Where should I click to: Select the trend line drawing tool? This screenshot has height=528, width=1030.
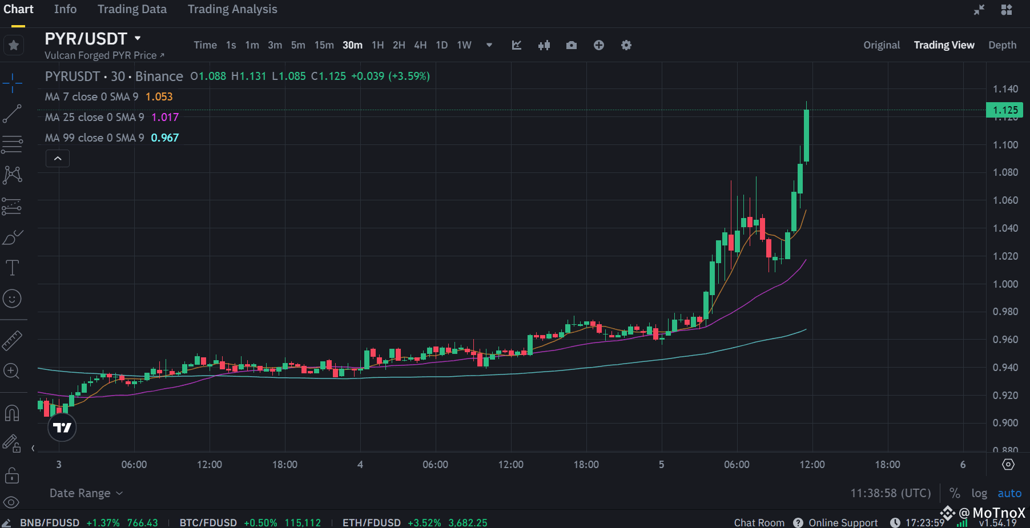(12, 114)
